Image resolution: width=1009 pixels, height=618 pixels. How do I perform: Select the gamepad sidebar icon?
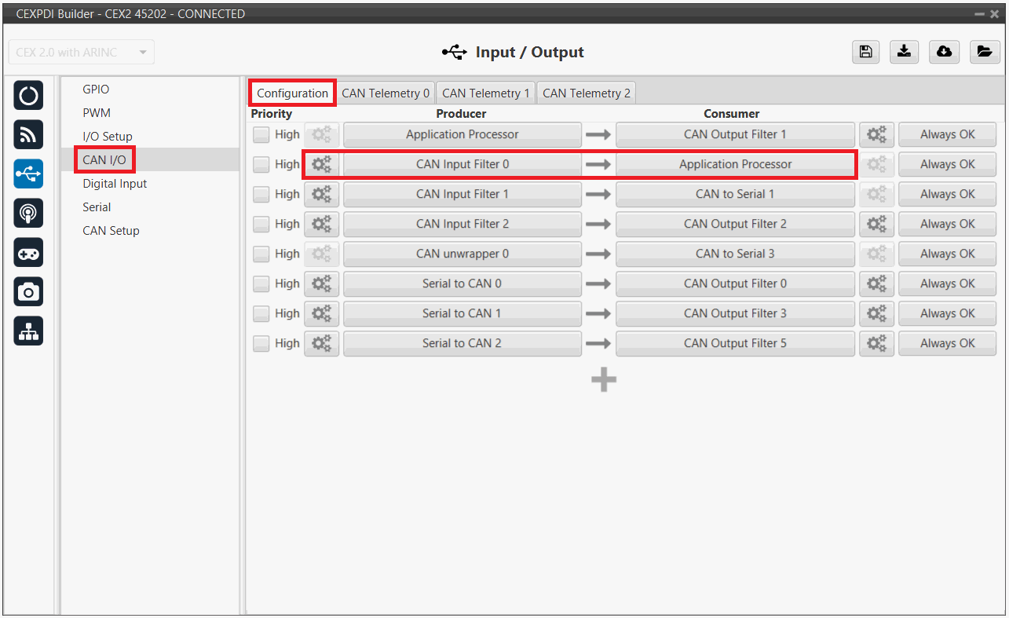click(29, 253)
